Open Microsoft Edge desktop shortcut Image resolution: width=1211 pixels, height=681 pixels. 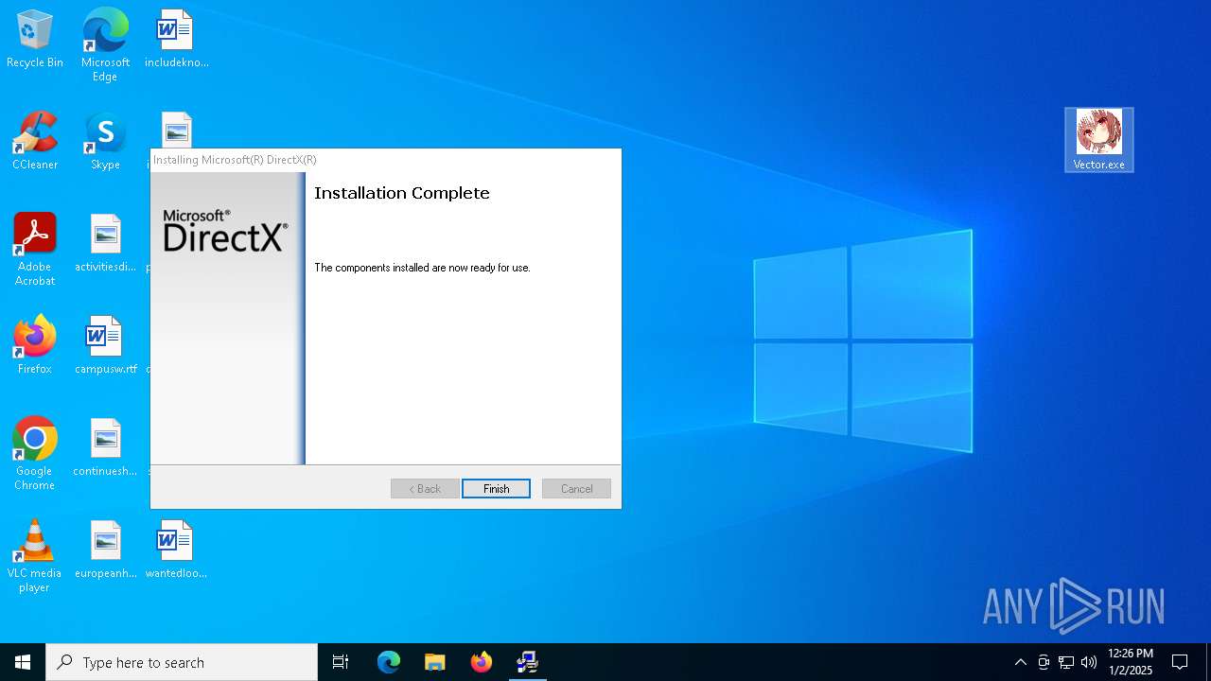[x=105, y=45]
